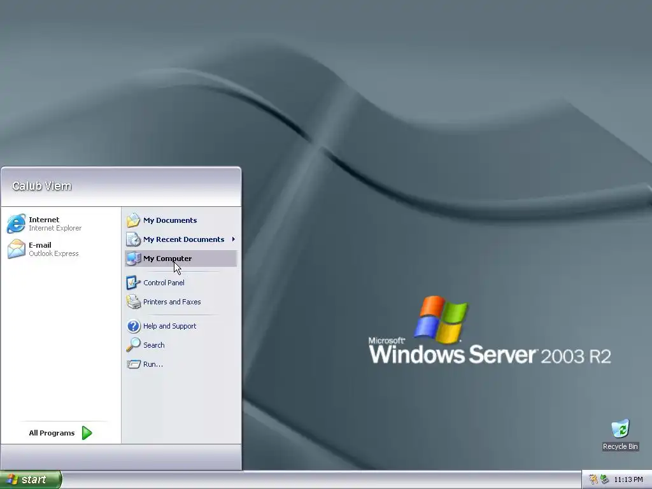652x489 pixels.
Task: Click the green All Programs arrow
Action: (87, 433)
